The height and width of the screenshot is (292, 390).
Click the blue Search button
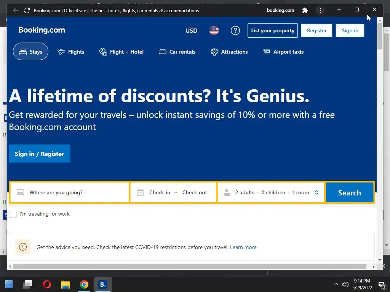pos(350,193)
